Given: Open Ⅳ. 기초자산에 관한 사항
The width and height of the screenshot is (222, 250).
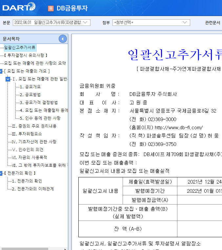Looking at the screenshot, I should 34,142.
